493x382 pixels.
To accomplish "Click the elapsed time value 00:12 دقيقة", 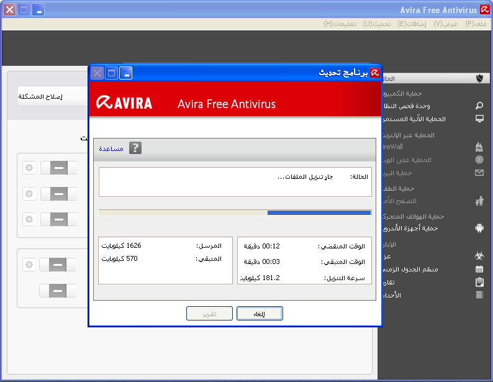I will point(261,246).
